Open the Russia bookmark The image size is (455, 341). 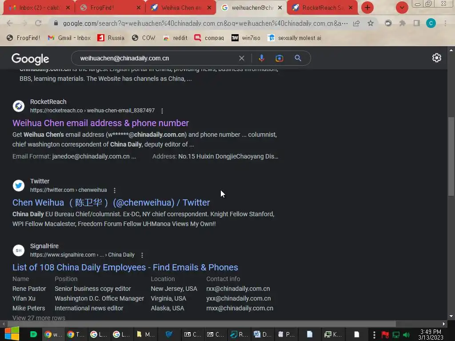pyautogui.click(x=111, y=38)
